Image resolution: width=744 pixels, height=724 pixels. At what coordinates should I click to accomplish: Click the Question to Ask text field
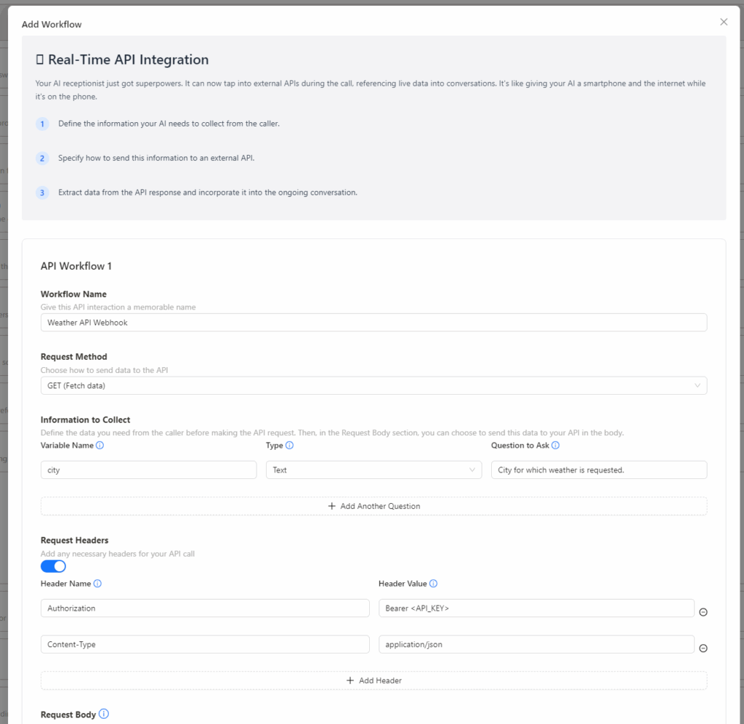click(599, 470)
